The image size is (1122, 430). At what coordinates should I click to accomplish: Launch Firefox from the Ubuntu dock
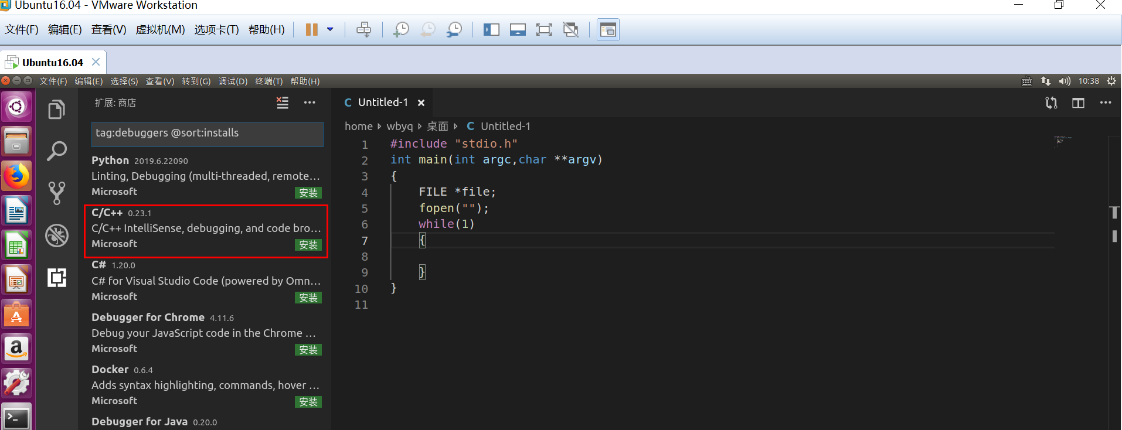tap(16, 176)
